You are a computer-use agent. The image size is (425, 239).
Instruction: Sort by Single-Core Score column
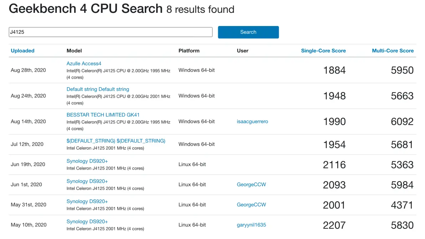(x=323, y=51)
